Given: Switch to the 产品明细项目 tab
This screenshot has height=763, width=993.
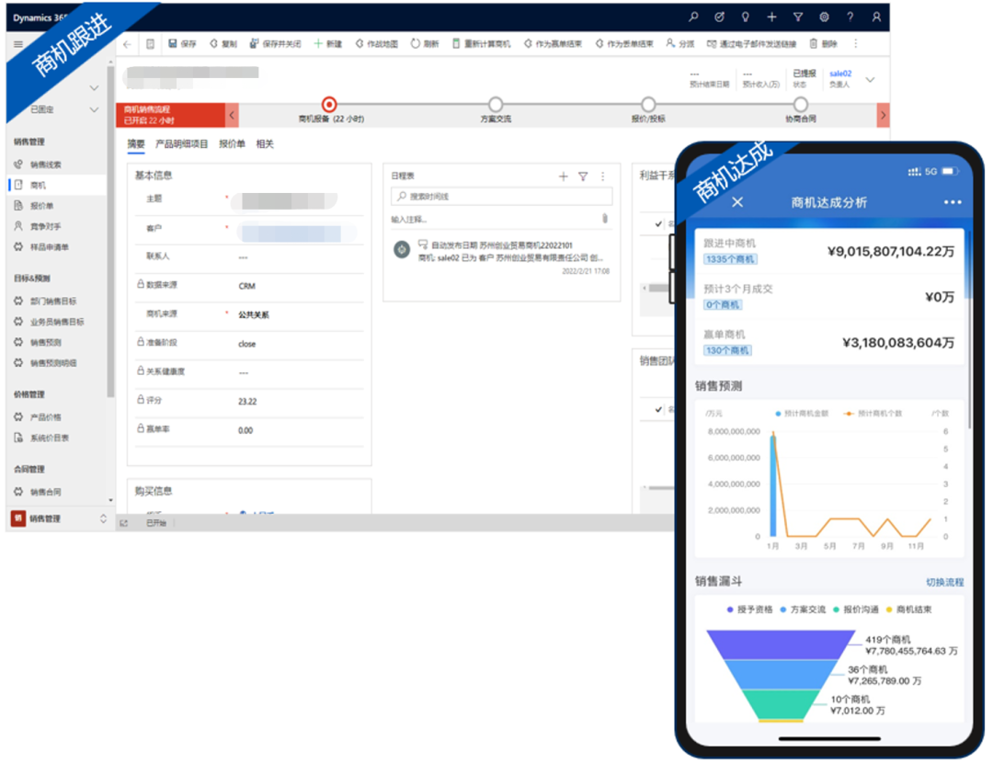Looking at the screenshot, I should pyautogui.click(x=182, y=143).
